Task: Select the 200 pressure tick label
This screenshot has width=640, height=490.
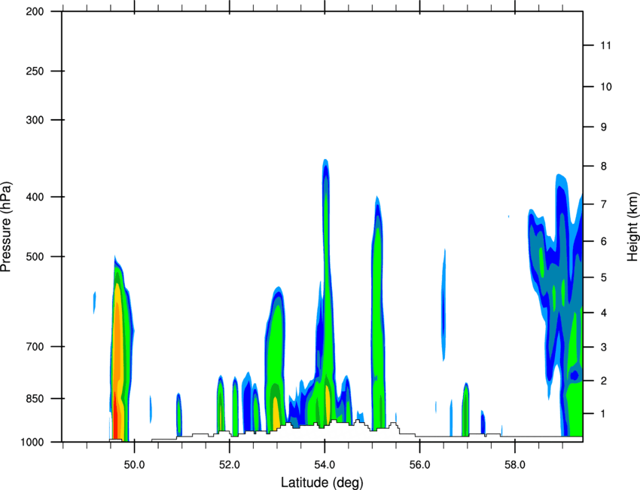Action: 35,11
